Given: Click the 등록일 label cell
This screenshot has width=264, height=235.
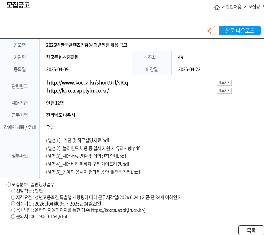Looking at the screenshot, I should (x=20, y=69).
